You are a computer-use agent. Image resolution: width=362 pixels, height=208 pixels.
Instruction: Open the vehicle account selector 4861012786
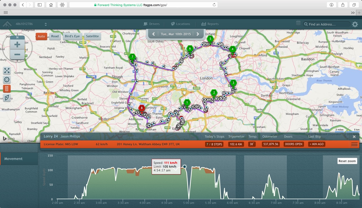(x=31, y=24)
